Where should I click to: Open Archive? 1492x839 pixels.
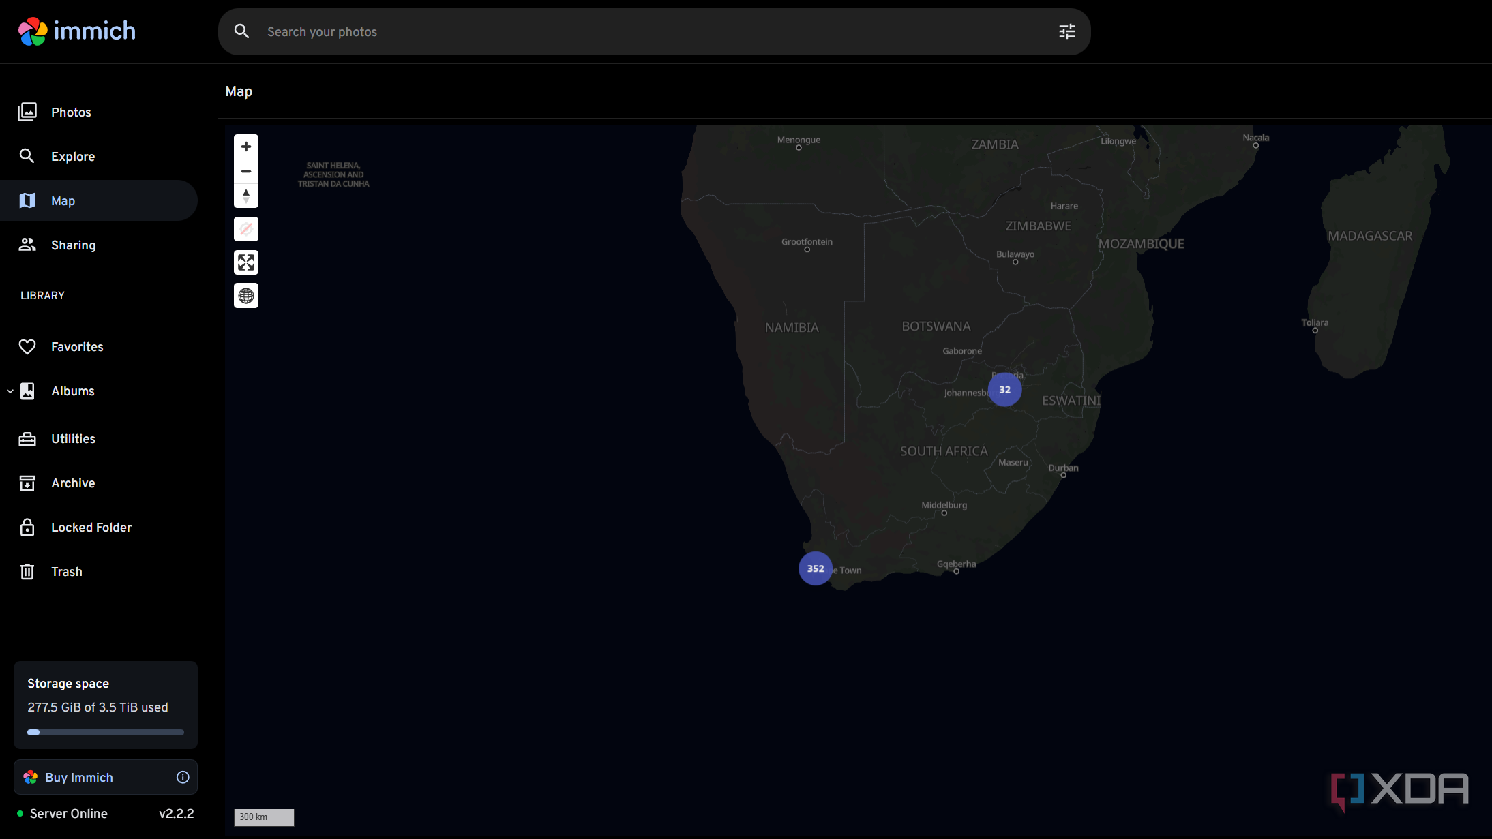[x=99, y=483]
